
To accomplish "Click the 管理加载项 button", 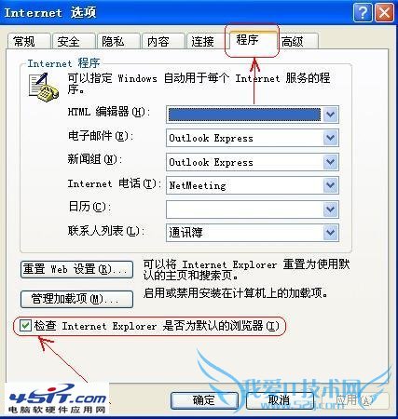I will tap(77, 299).
